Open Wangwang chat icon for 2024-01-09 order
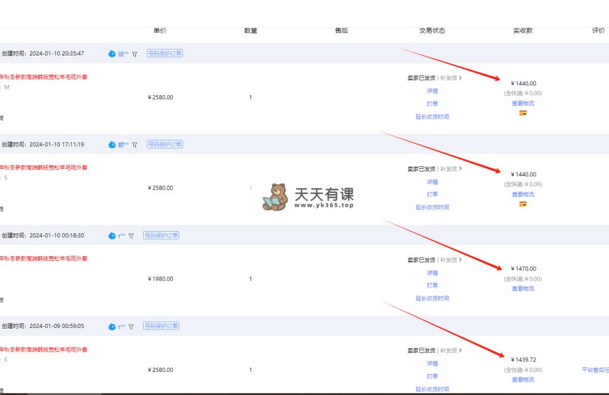The image size is (609, 395). tap(112, 326)
